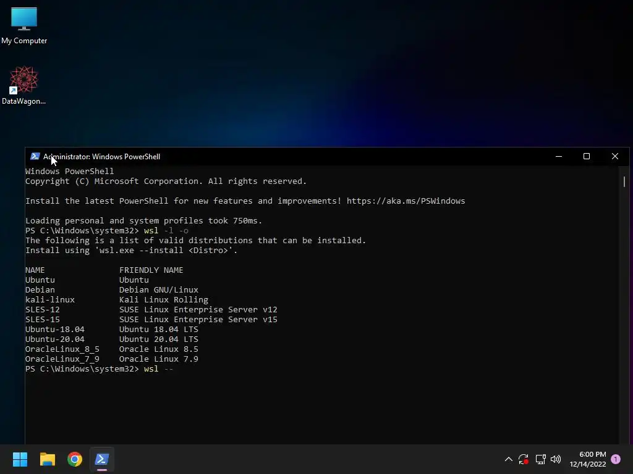633x474 pixels.
Task: Click the current 'wsl --' command input line
Action: pyautogui.click(x=100, y=369)
